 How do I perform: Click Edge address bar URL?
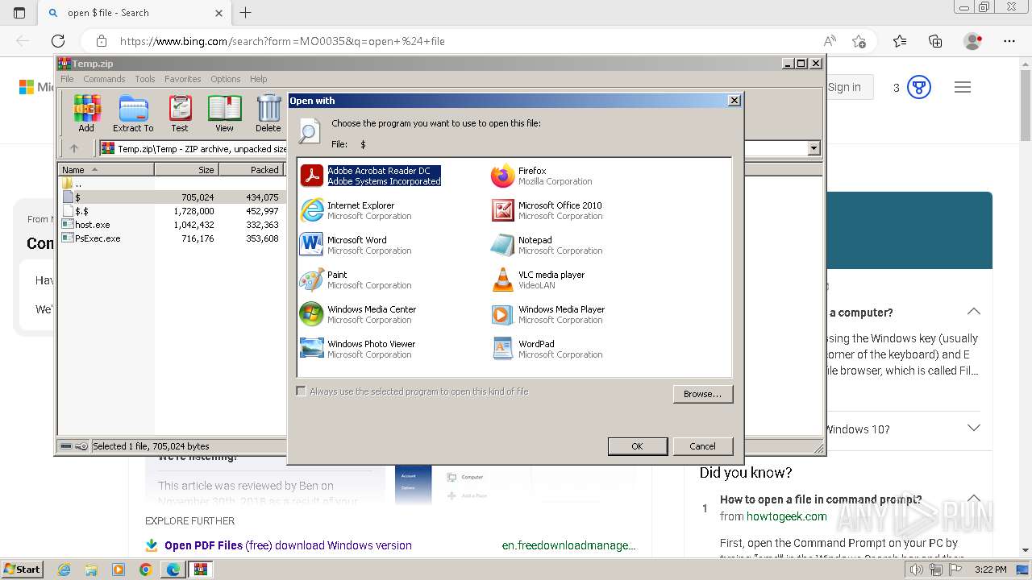282,41
